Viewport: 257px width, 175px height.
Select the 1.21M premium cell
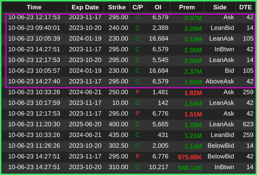click(x=193, y=136)
